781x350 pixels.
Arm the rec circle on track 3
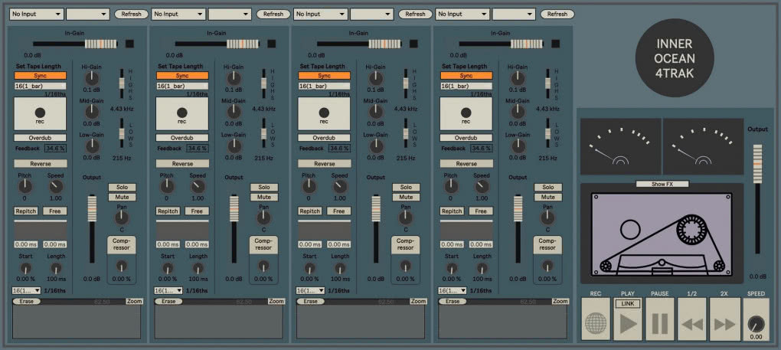pos(324,113)
